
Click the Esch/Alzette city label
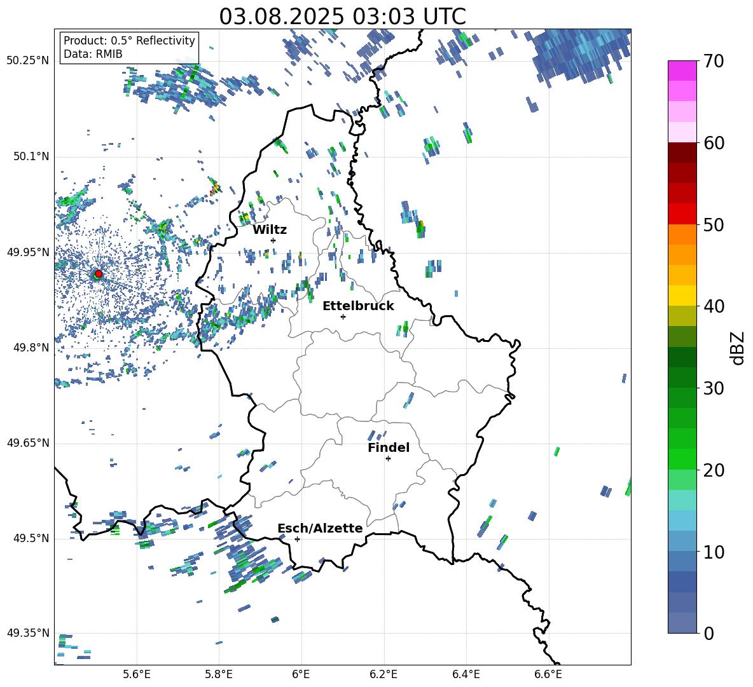tap(320, 528)
